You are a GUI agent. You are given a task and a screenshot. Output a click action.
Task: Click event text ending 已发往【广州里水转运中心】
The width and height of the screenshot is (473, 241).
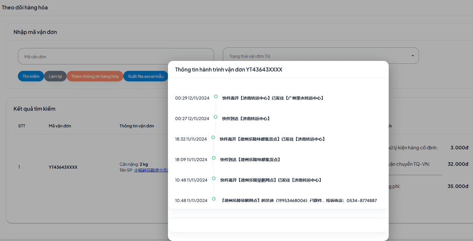(273, 98)
